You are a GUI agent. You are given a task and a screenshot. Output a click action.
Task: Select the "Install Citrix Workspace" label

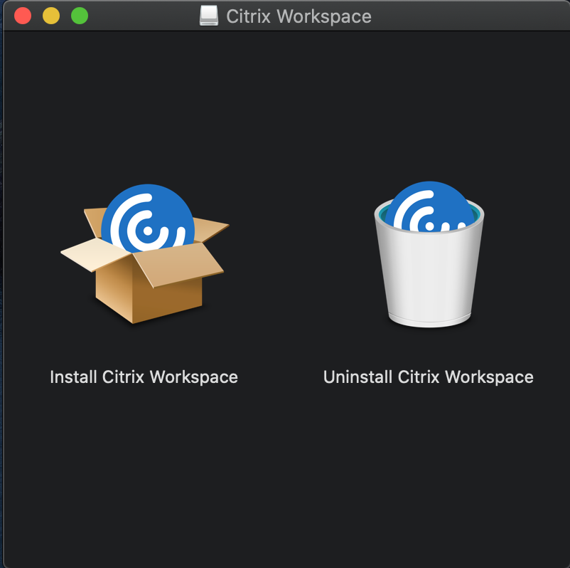coord(144,377)
